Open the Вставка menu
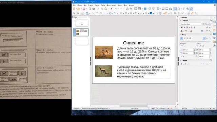This screenshot has width=217, height=122. 91,5
